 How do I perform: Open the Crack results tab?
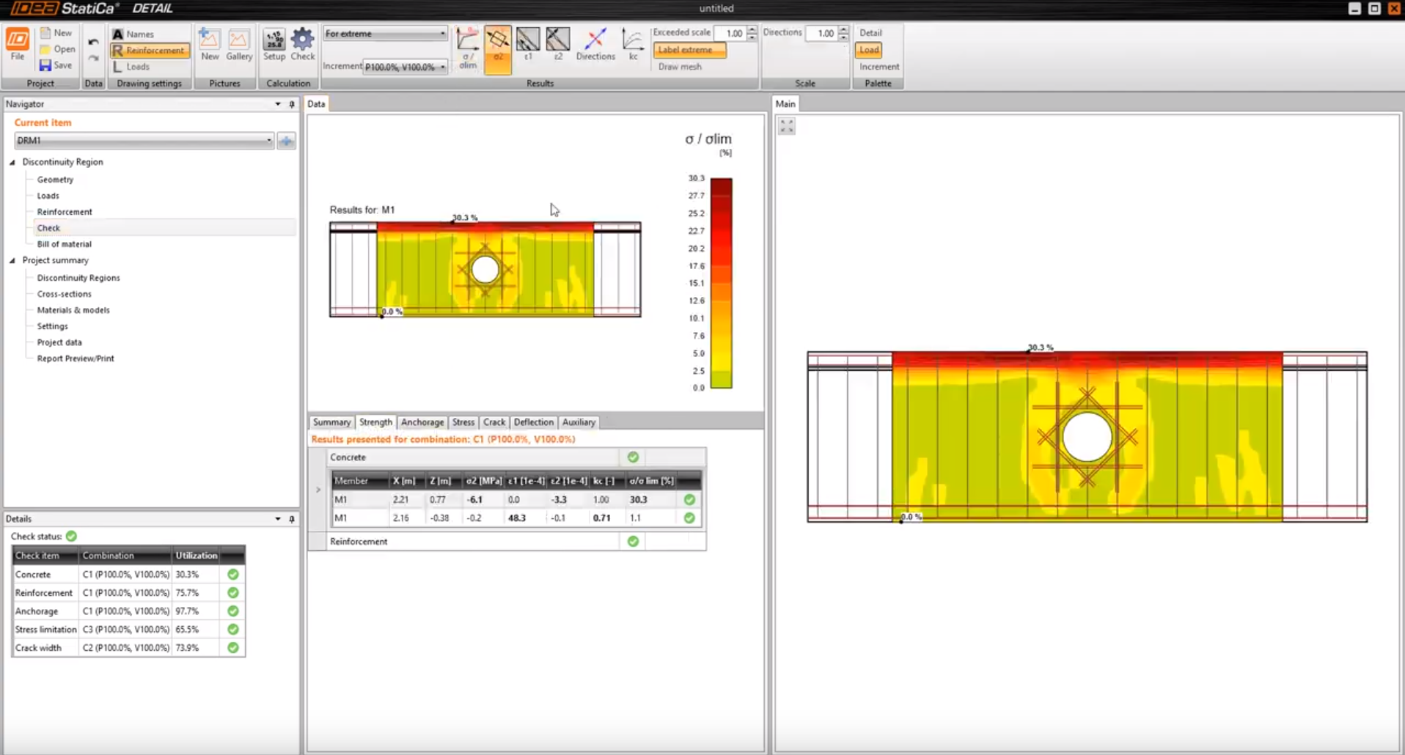click(494, 422)
